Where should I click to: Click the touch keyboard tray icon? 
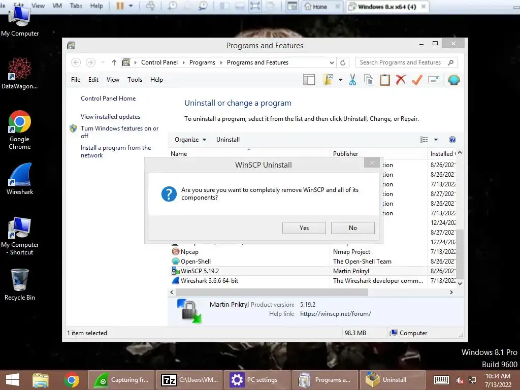pos(441,380)
